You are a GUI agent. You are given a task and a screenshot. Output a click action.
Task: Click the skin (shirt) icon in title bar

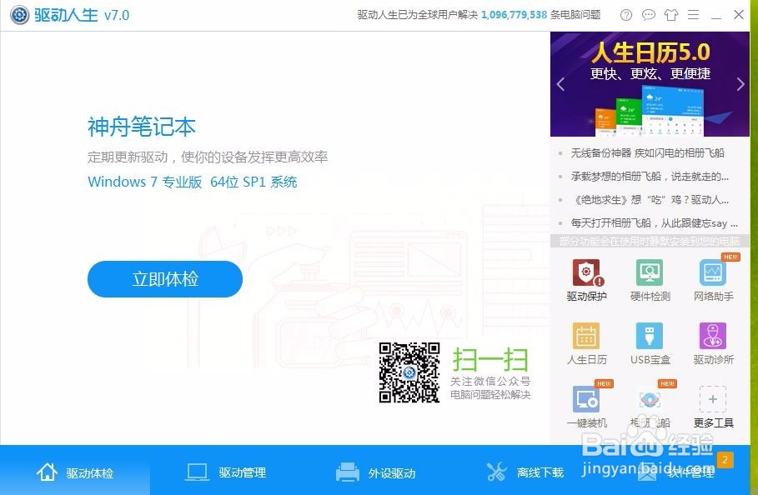point(671,15)
